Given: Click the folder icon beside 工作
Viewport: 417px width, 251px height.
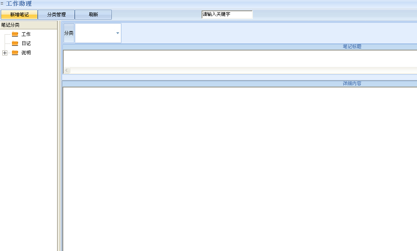Looking at the screenshot, I should tap(15, 34).
